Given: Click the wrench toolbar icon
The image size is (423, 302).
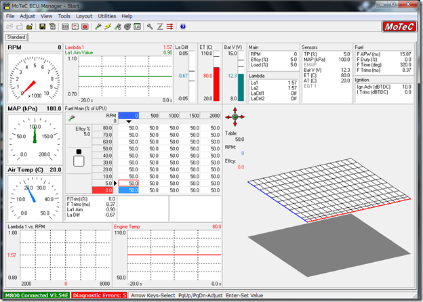Looking at the screenshot, I should pos(150,26).
